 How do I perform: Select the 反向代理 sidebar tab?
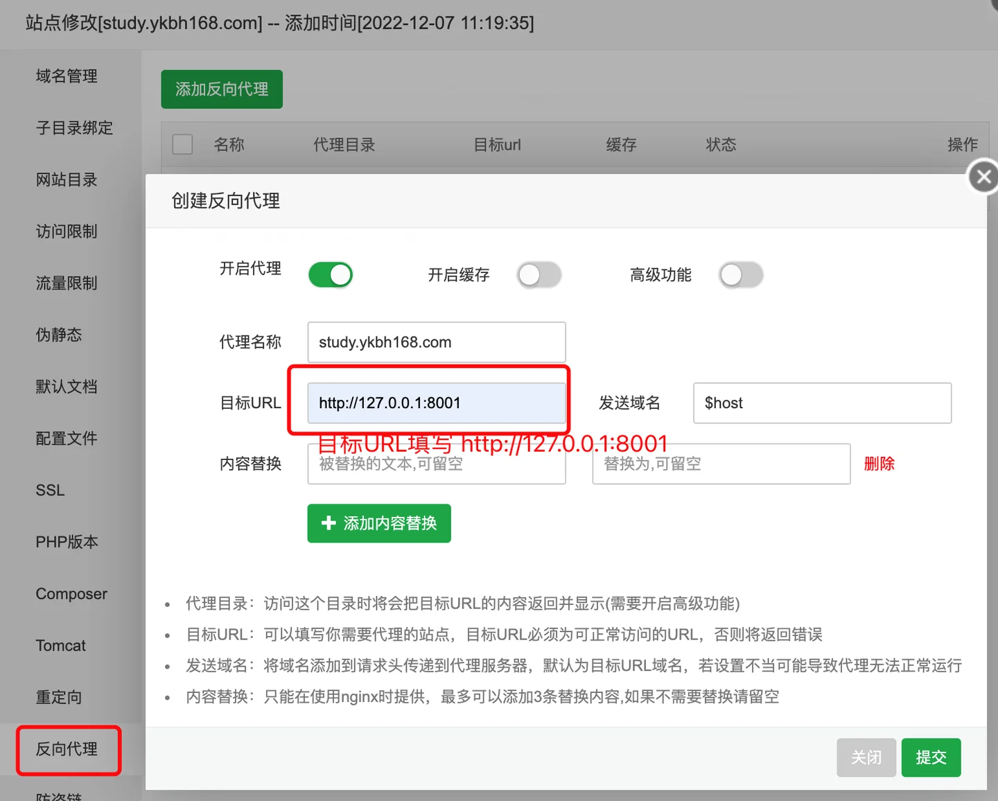coord(67,749)
